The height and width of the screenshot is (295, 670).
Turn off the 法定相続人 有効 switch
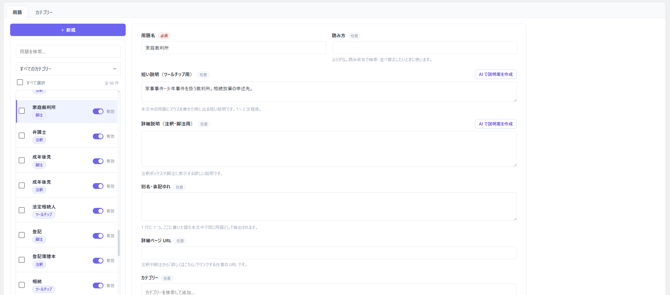[x=98, y=211]
